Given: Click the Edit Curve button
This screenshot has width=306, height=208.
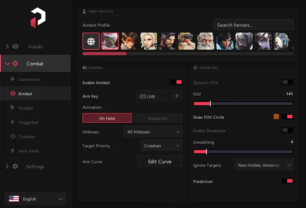Looking at the screenshot, I should point(160,161).
